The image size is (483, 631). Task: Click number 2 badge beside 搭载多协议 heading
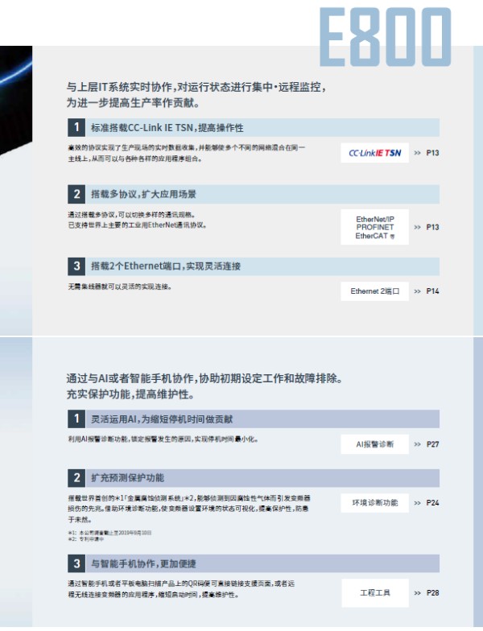point(76,194)
